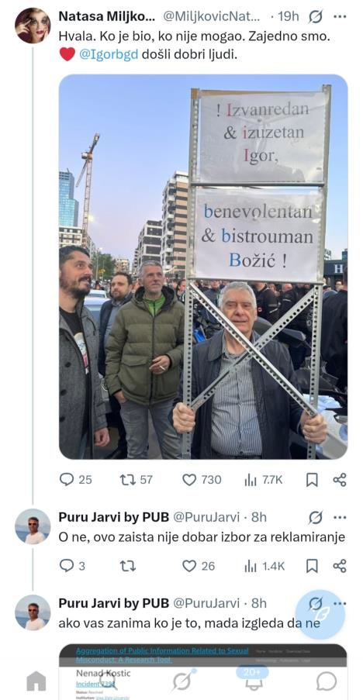This screenshot has width=363, height=700.
Task: Tap Grok icon beside 19h timestamp
Action: (x=315, y=17)
